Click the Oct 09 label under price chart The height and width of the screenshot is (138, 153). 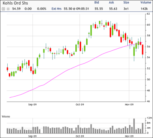(x=80, y=105)
